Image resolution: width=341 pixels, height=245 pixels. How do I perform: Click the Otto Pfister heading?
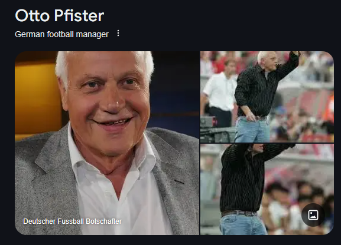pos(59,16)
